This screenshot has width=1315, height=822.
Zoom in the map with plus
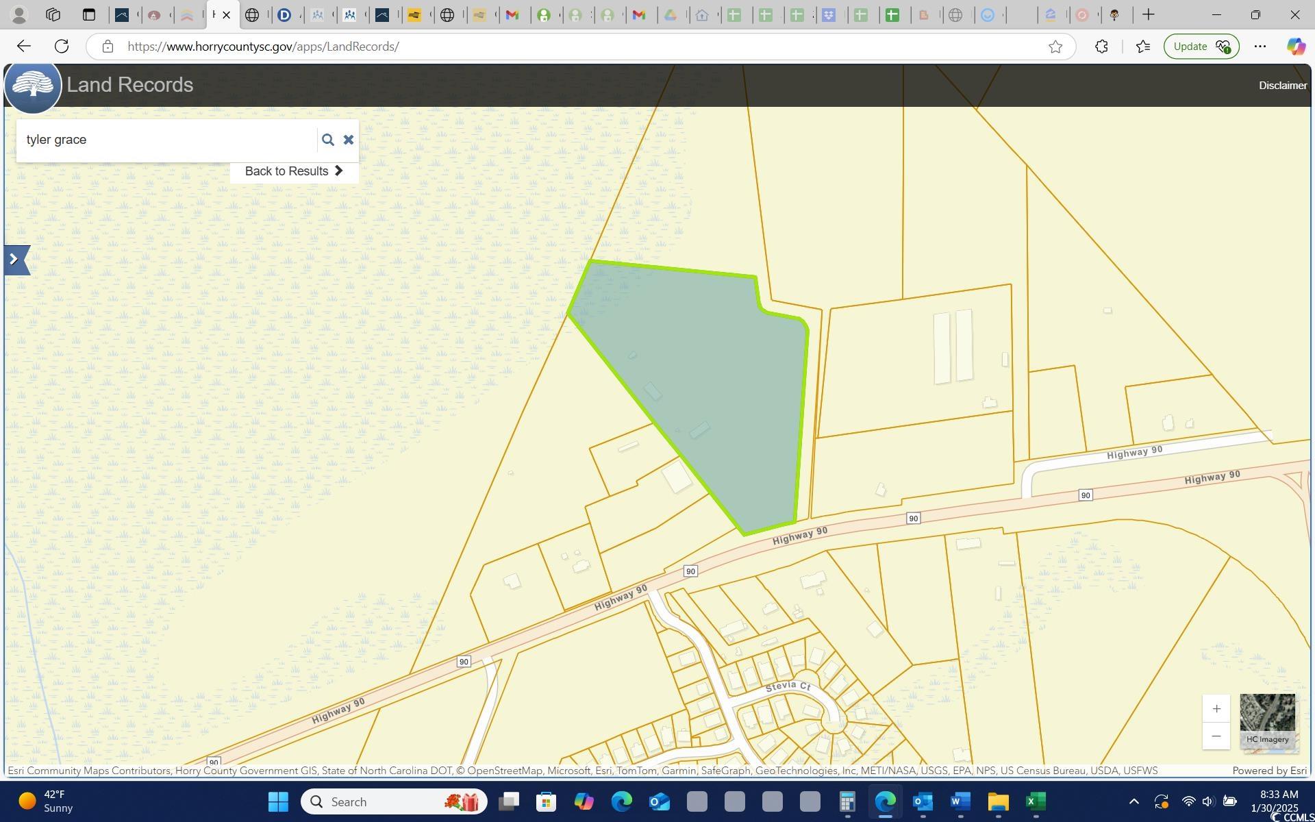click(x=1216, y=709)
